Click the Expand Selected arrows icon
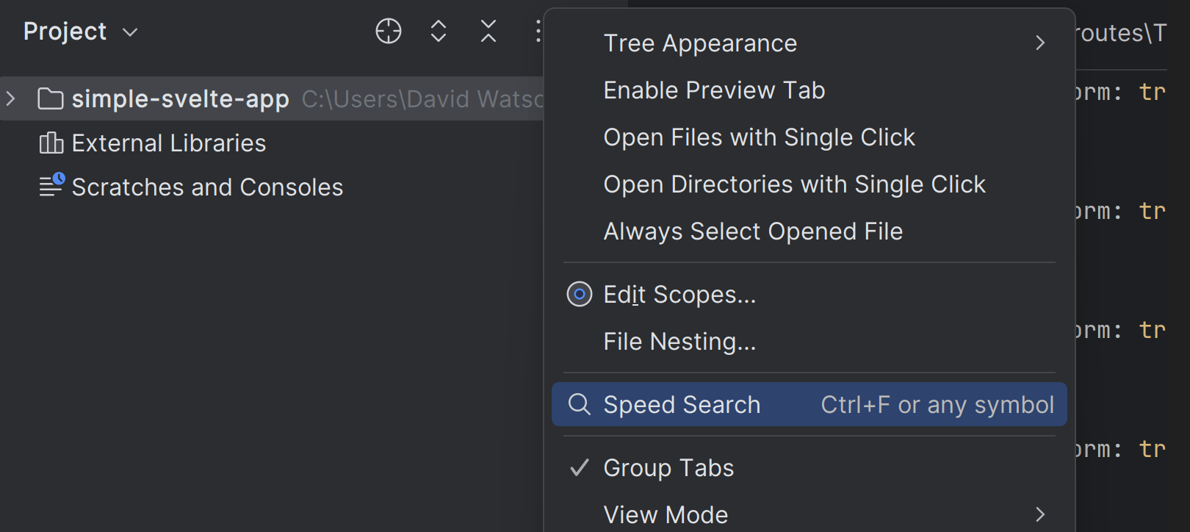1190x532 pixels. [439, 32]
